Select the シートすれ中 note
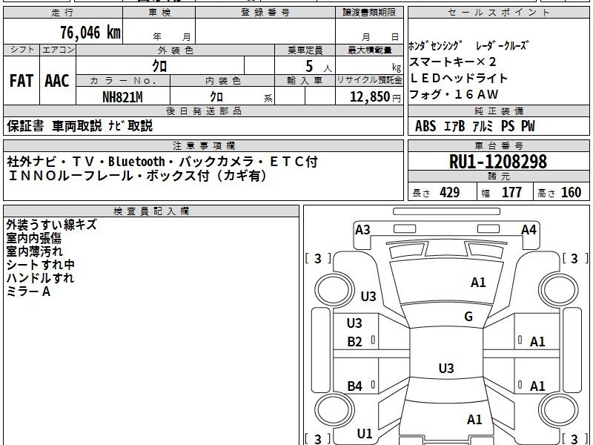Viewport: 593px width, 445px height. (x=41, y=265)
